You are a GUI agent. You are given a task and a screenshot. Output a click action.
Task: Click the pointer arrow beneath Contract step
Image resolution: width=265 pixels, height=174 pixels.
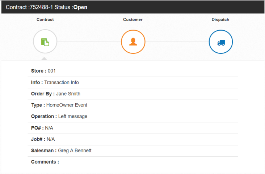[44, 58]
